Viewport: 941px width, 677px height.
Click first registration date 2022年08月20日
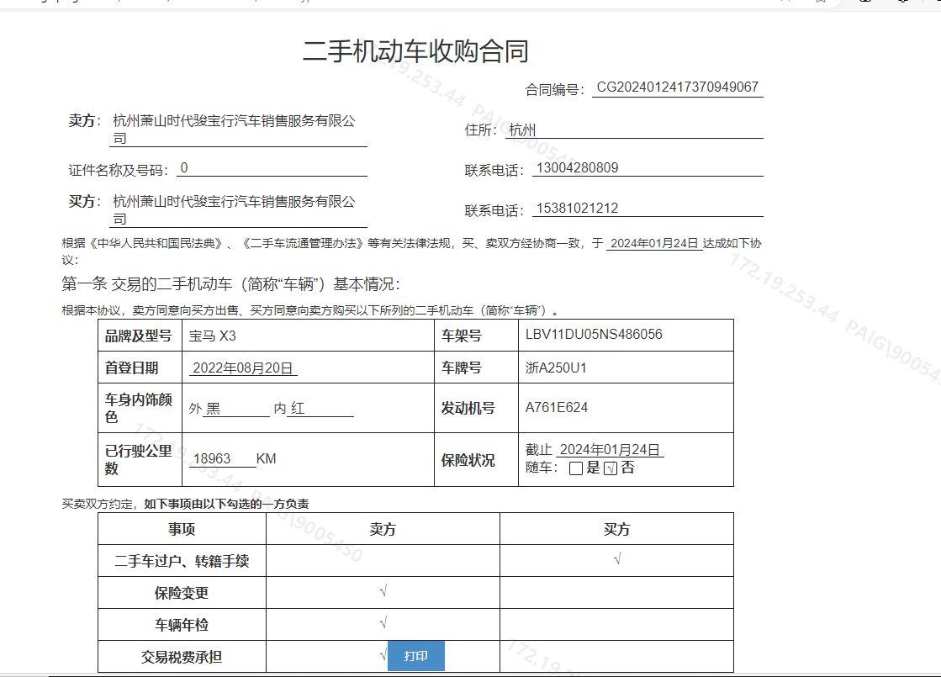coord(242,368)
